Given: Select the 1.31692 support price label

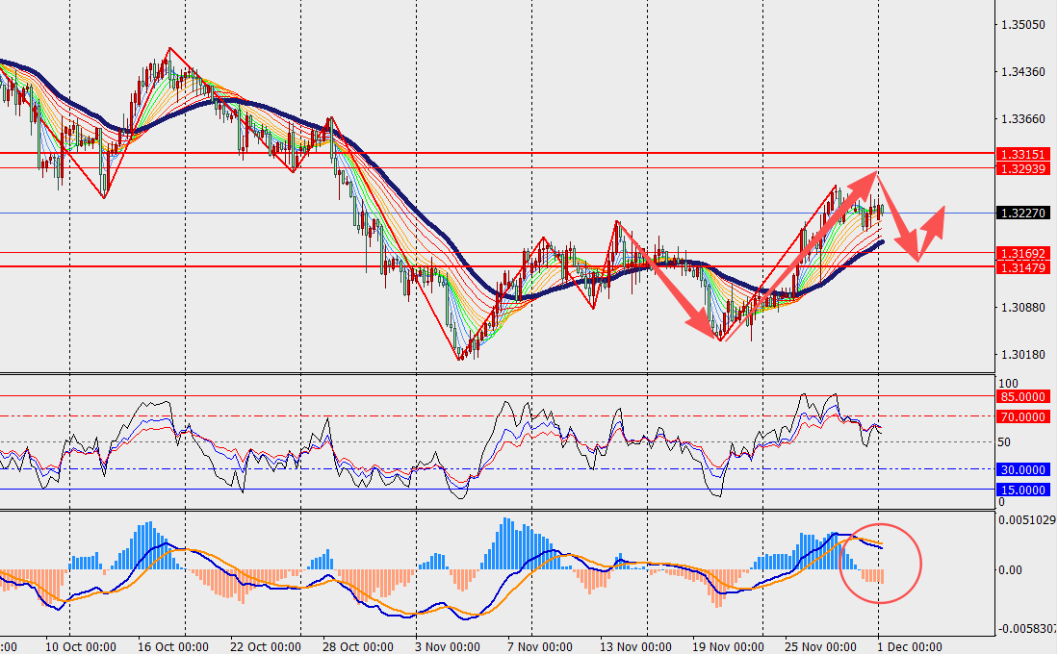Looking at the screenshot, I should point(1022,253).
